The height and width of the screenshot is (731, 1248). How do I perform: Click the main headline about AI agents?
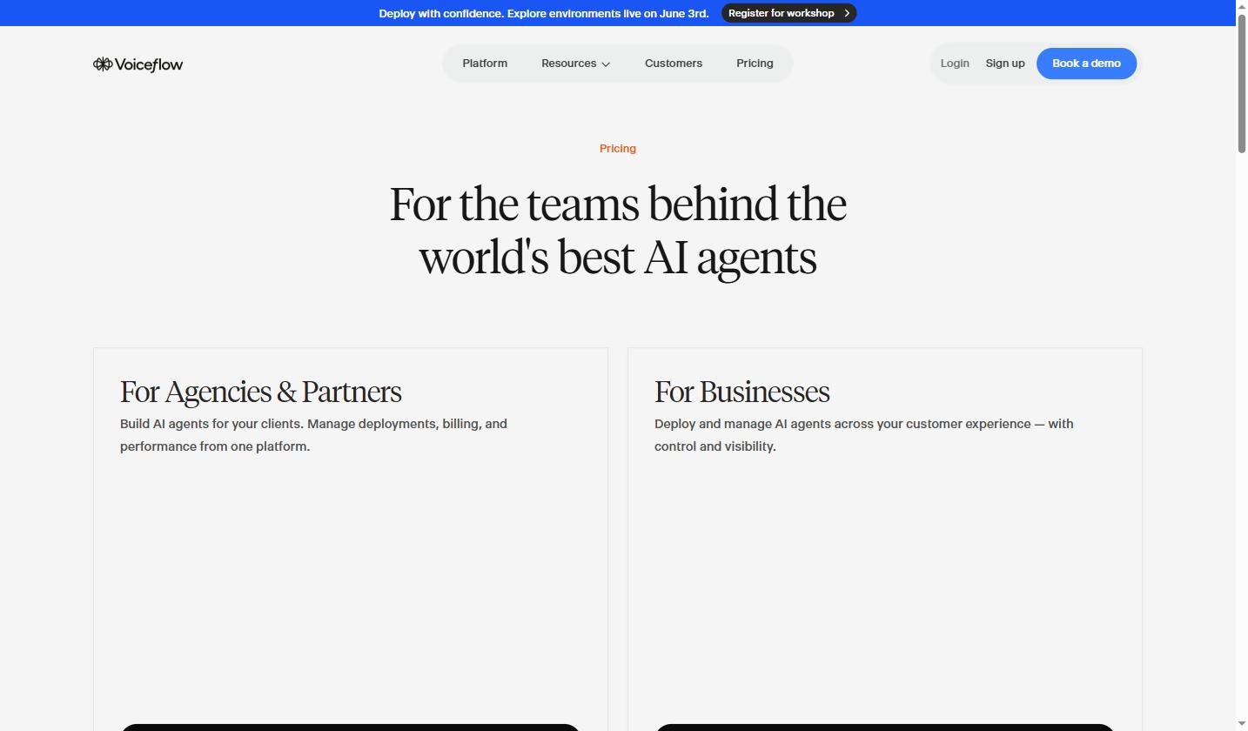[618, 231]
